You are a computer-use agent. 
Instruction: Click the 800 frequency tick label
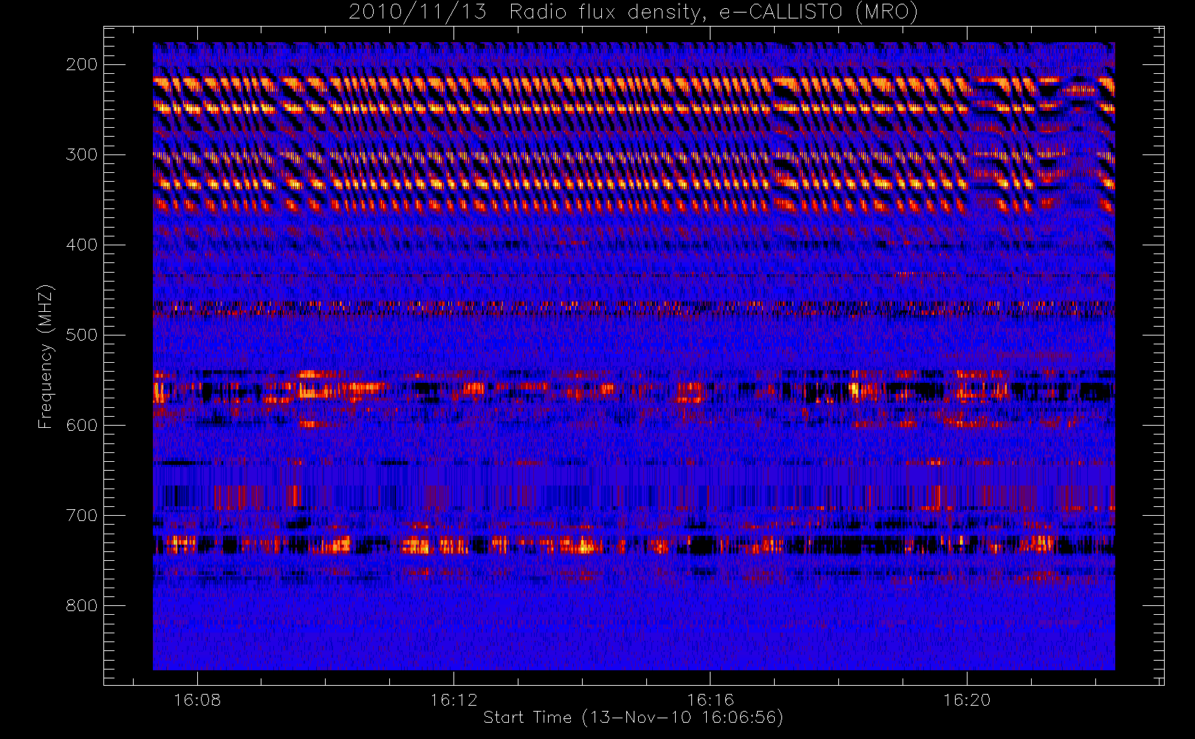click(82, 605)
